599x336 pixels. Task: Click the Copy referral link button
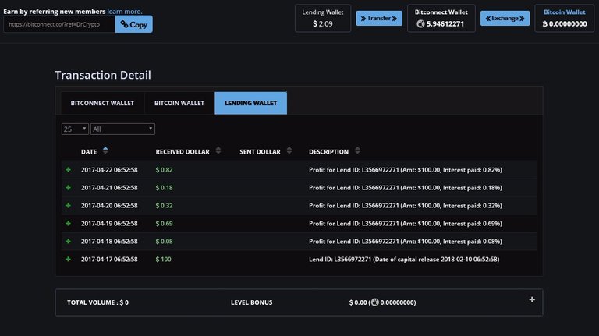pyautogui.click(x=134, y=24)
